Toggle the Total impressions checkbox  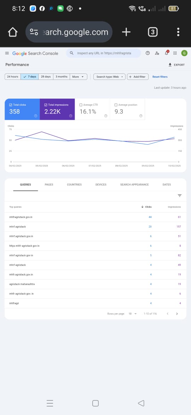pyautogui.click(x=46, y=105)
